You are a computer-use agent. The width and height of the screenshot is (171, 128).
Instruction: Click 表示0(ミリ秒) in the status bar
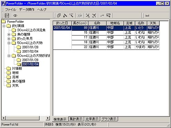87,125
